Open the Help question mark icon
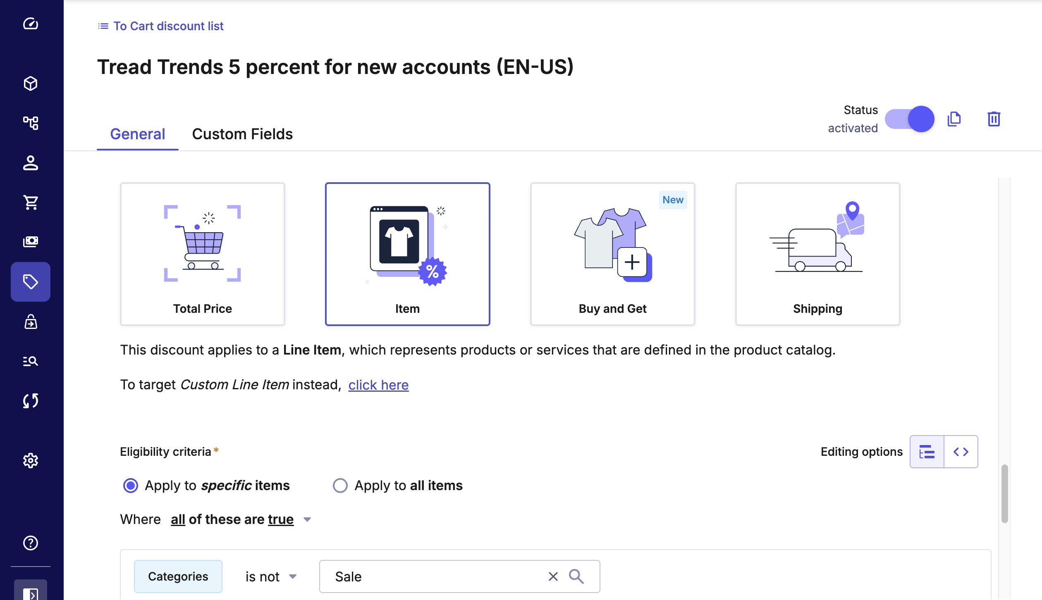Viewport: 1042px width, 600px height. (31, 543)
